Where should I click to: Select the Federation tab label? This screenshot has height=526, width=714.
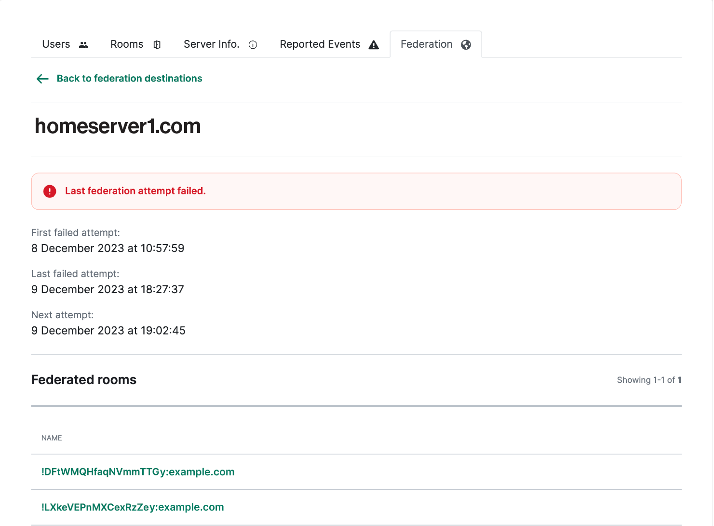[426, 44]
